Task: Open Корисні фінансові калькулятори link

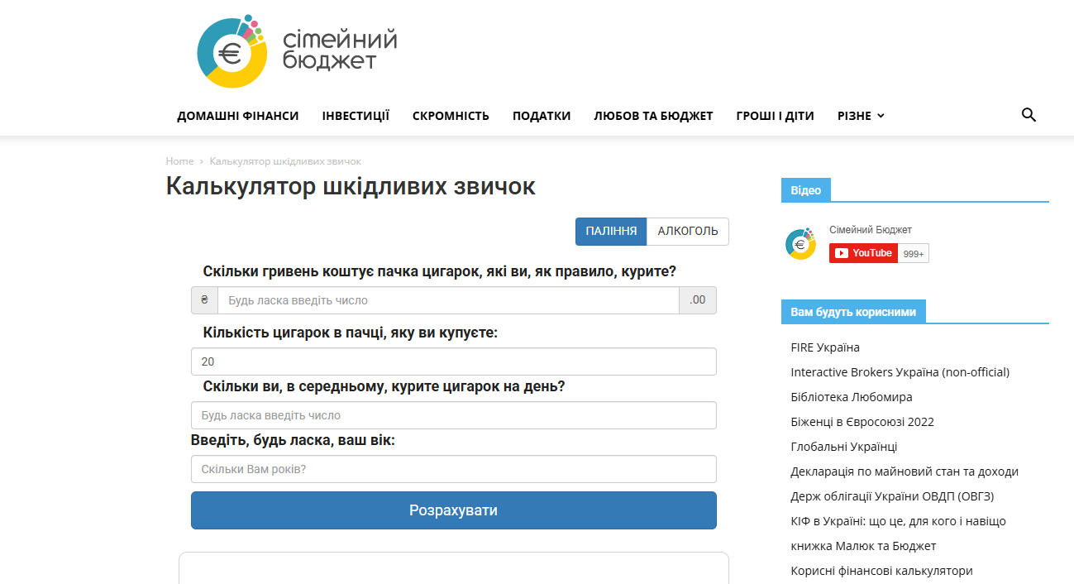Action: coord(881,571)
